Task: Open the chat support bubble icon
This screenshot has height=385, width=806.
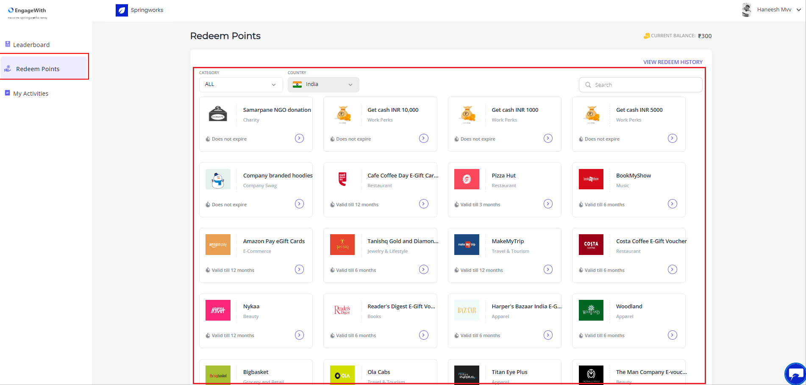Action: click(795, 374)
